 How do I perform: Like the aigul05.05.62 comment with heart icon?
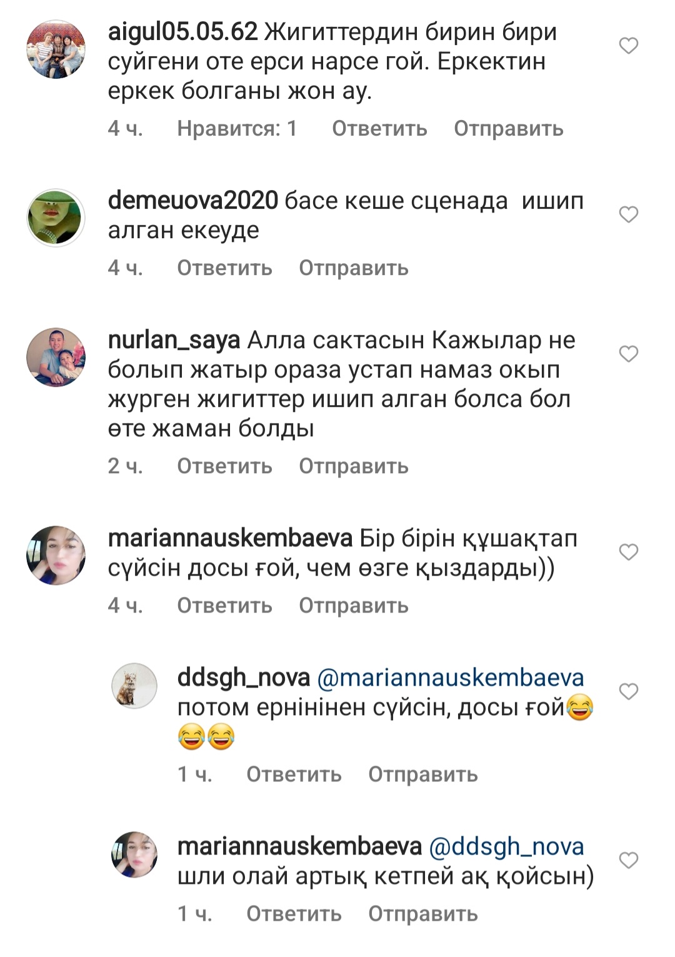point(628,46)
